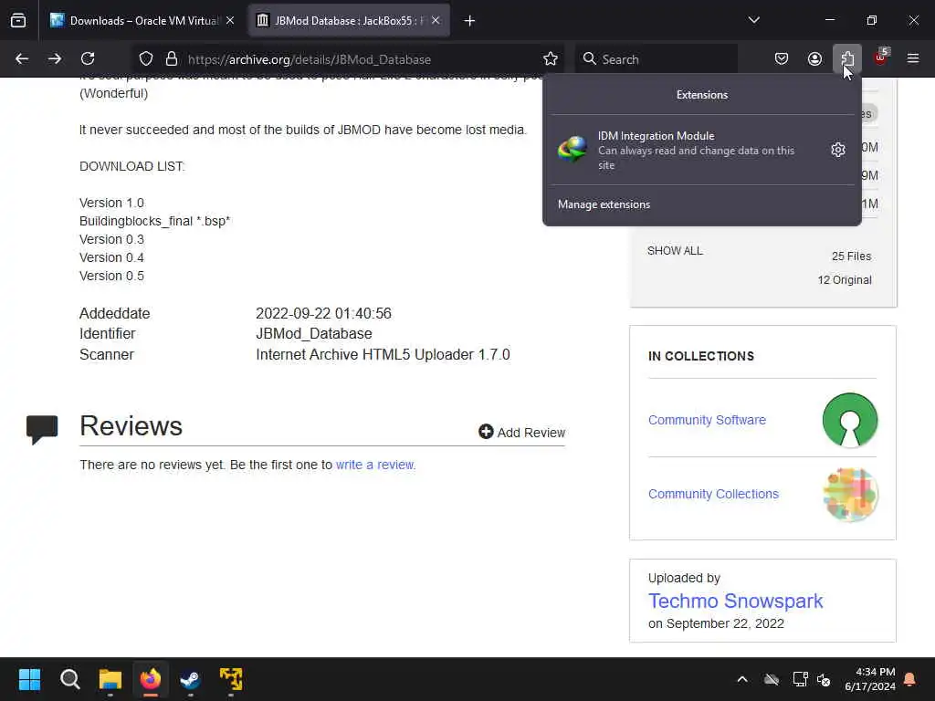Click the network display tray icon
This screenshot has width=935, height=701.
click(800, 679)
